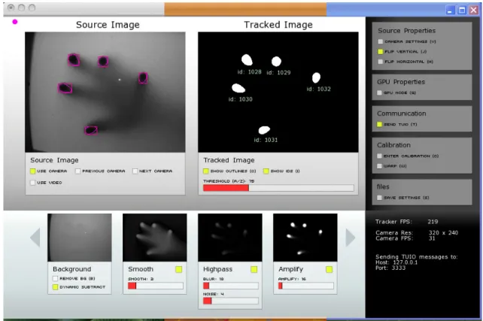The width and height of the screenshot is (483, 321).
Task: Adjust the Amplify slider
Action: (306, 286)
